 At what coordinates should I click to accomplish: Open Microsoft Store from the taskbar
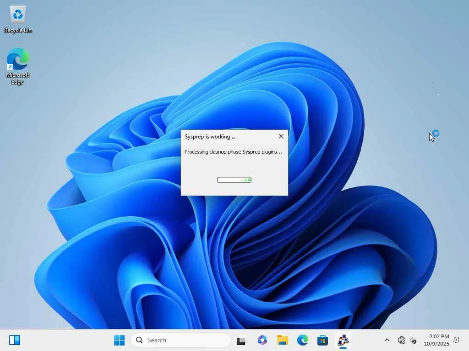[x=322, y=340]
